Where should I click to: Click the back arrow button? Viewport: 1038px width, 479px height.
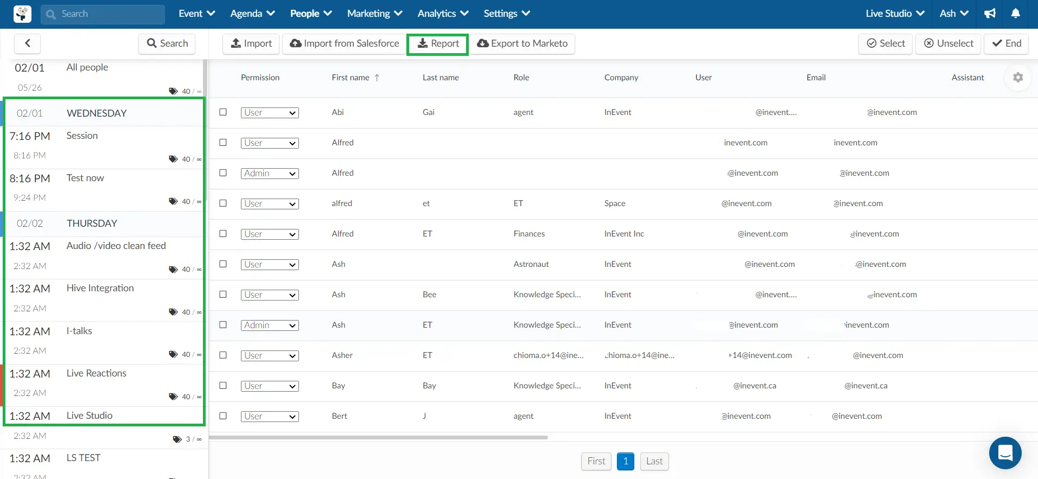click(28, 43)
